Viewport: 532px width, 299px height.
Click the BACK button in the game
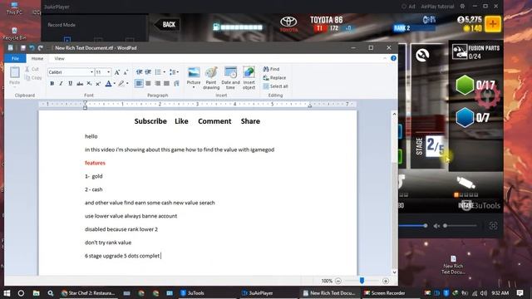(x=167, y=24)
